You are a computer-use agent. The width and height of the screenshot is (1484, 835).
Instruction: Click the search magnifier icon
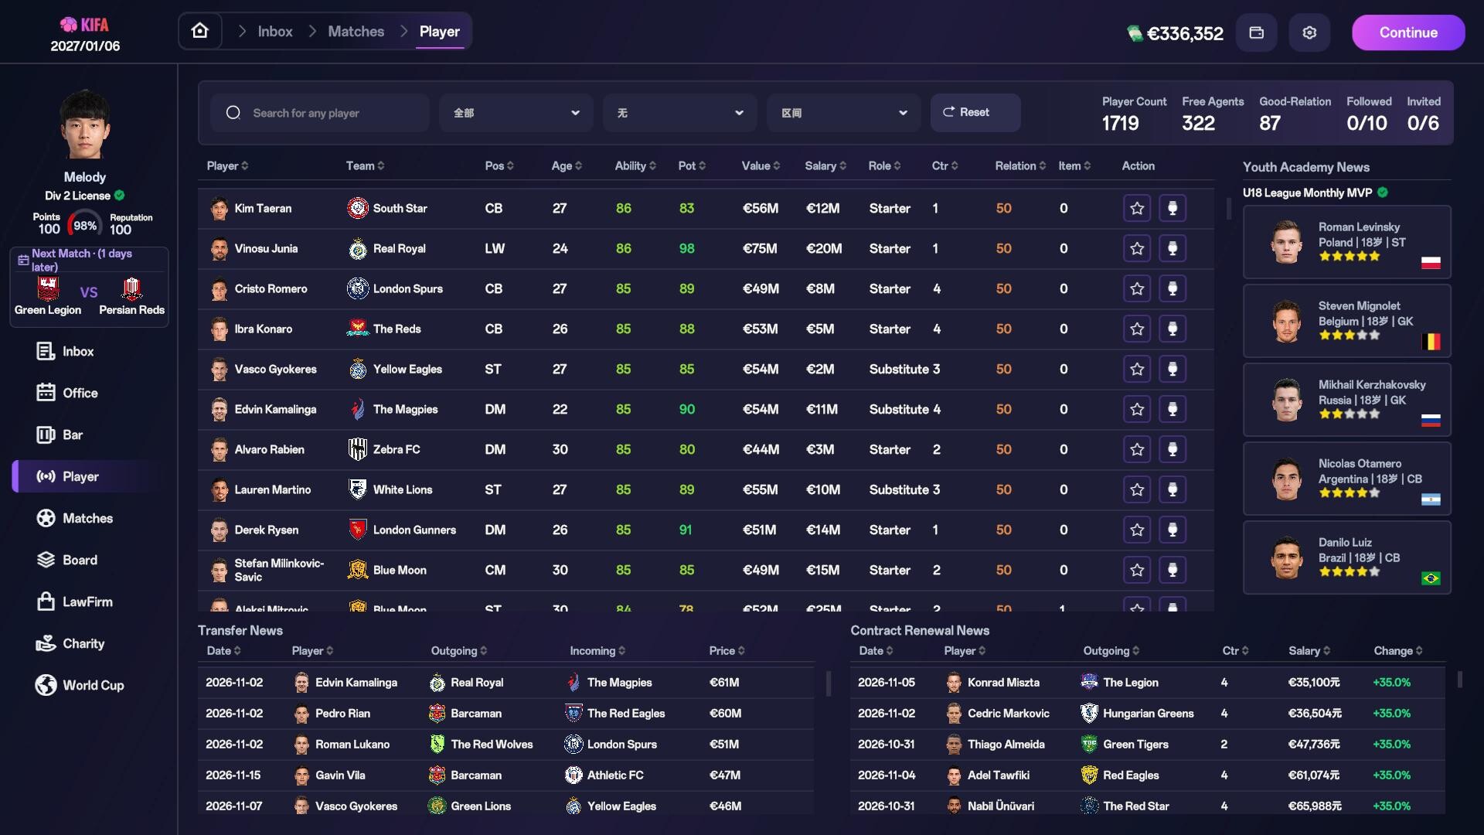coord(233,113)
